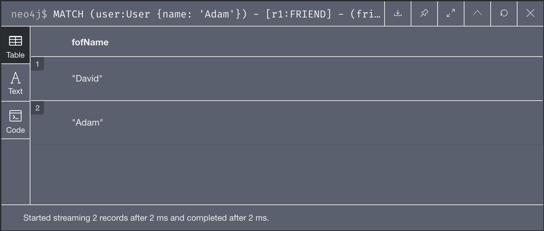544x231 pixels.
Task: Switch to Table view
Action: point(16,45)
